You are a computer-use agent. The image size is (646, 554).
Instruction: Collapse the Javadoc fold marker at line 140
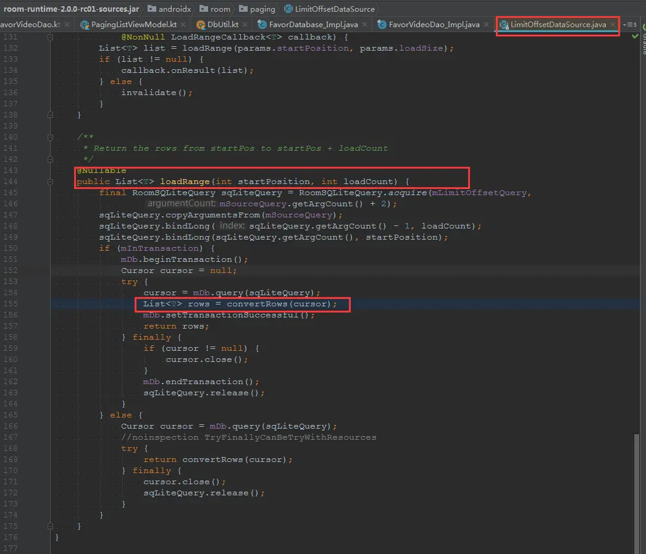[50, 137]
